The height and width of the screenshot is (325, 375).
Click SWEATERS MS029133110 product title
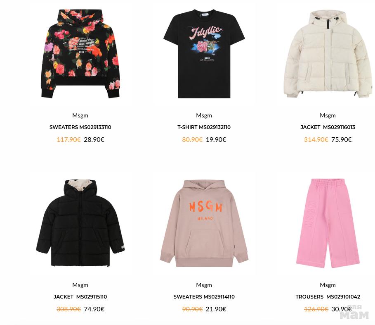point(80,127)
